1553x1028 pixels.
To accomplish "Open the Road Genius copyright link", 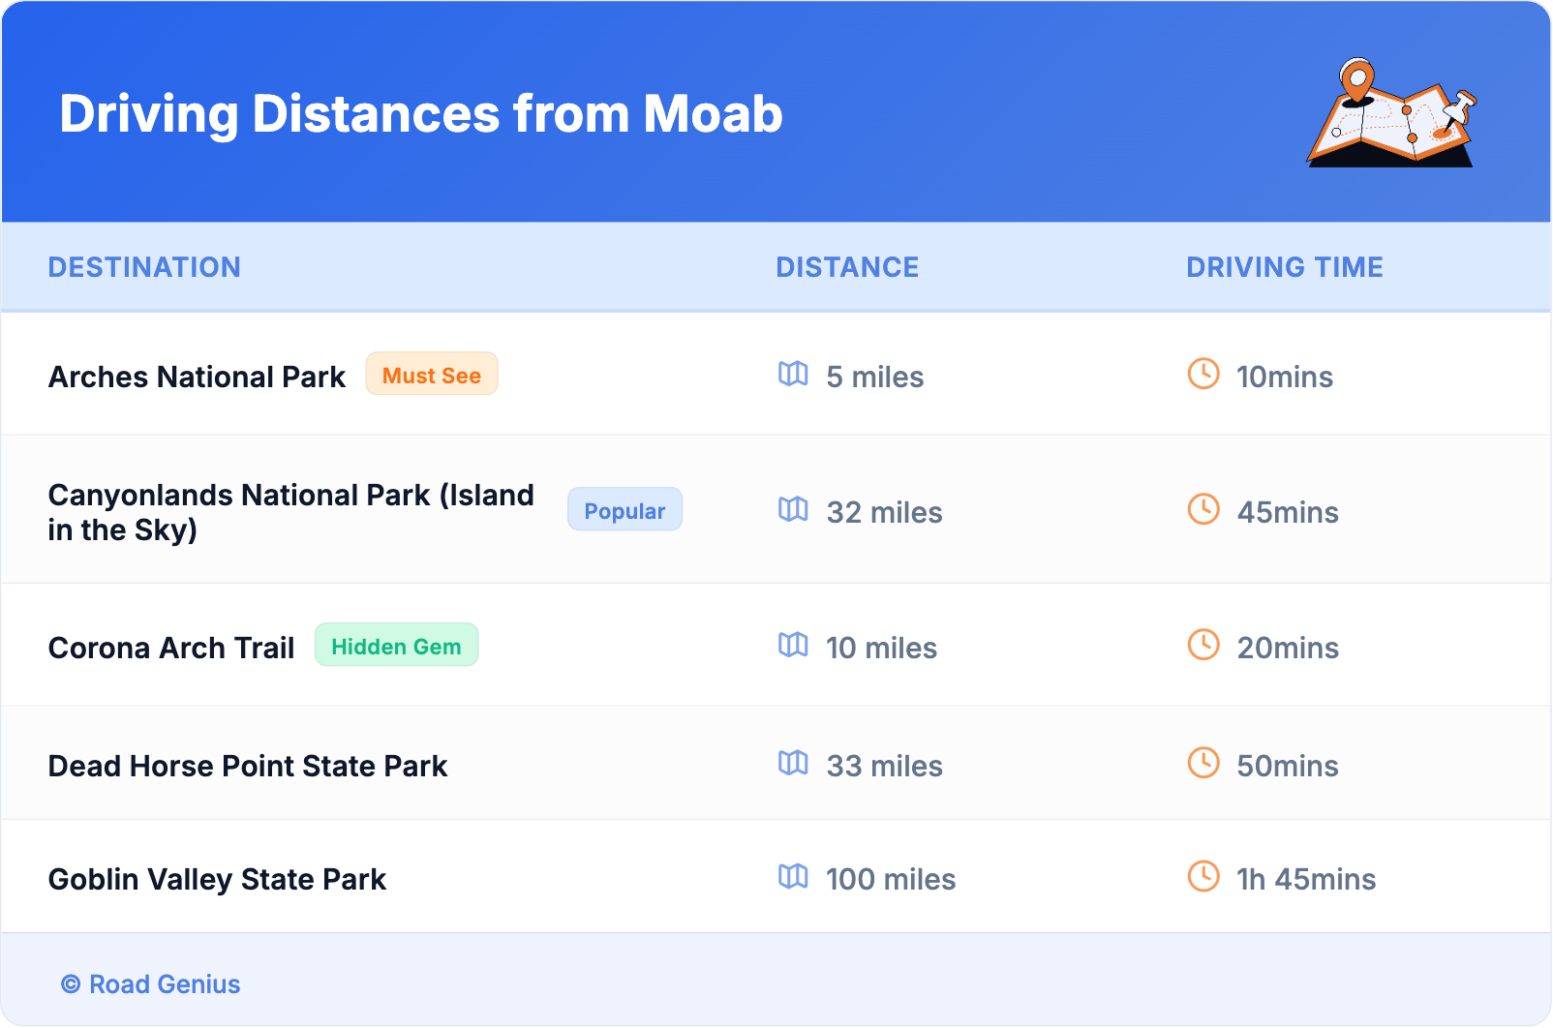I will click(151, 984).
